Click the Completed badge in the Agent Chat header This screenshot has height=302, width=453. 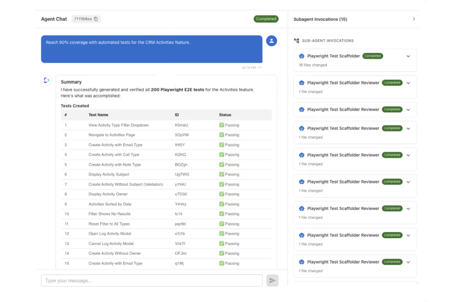(266, 19)
